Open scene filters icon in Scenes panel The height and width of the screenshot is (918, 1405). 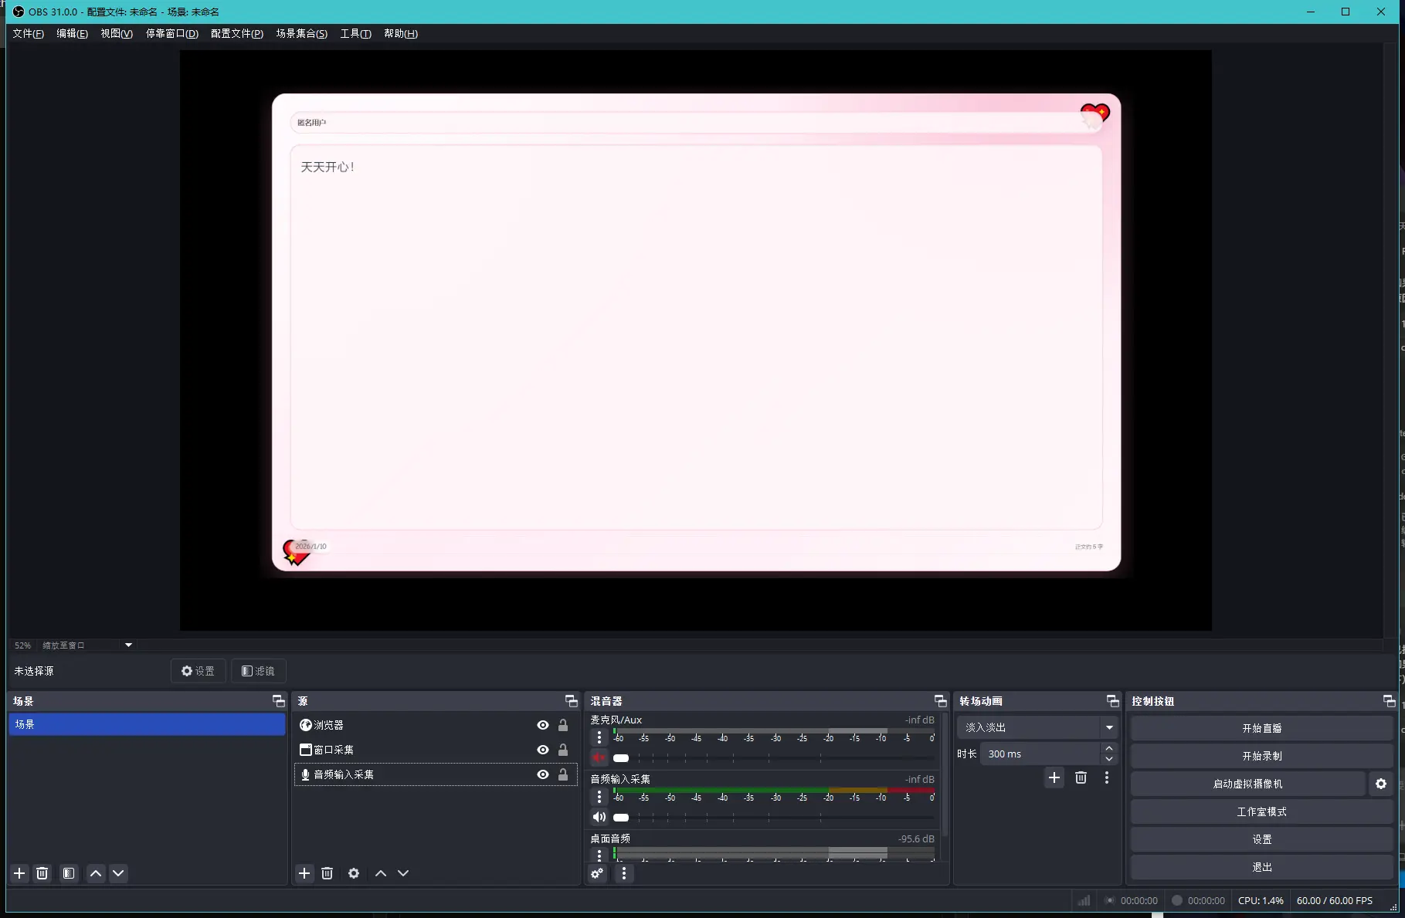point(69,873)
